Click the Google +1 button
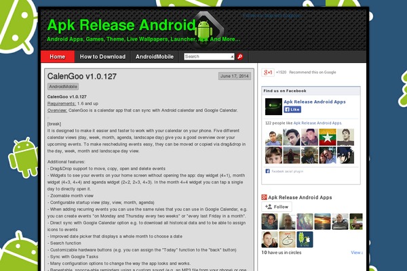Image resolution: width=407 pixels, height=271 pixels. pos(268,72)
